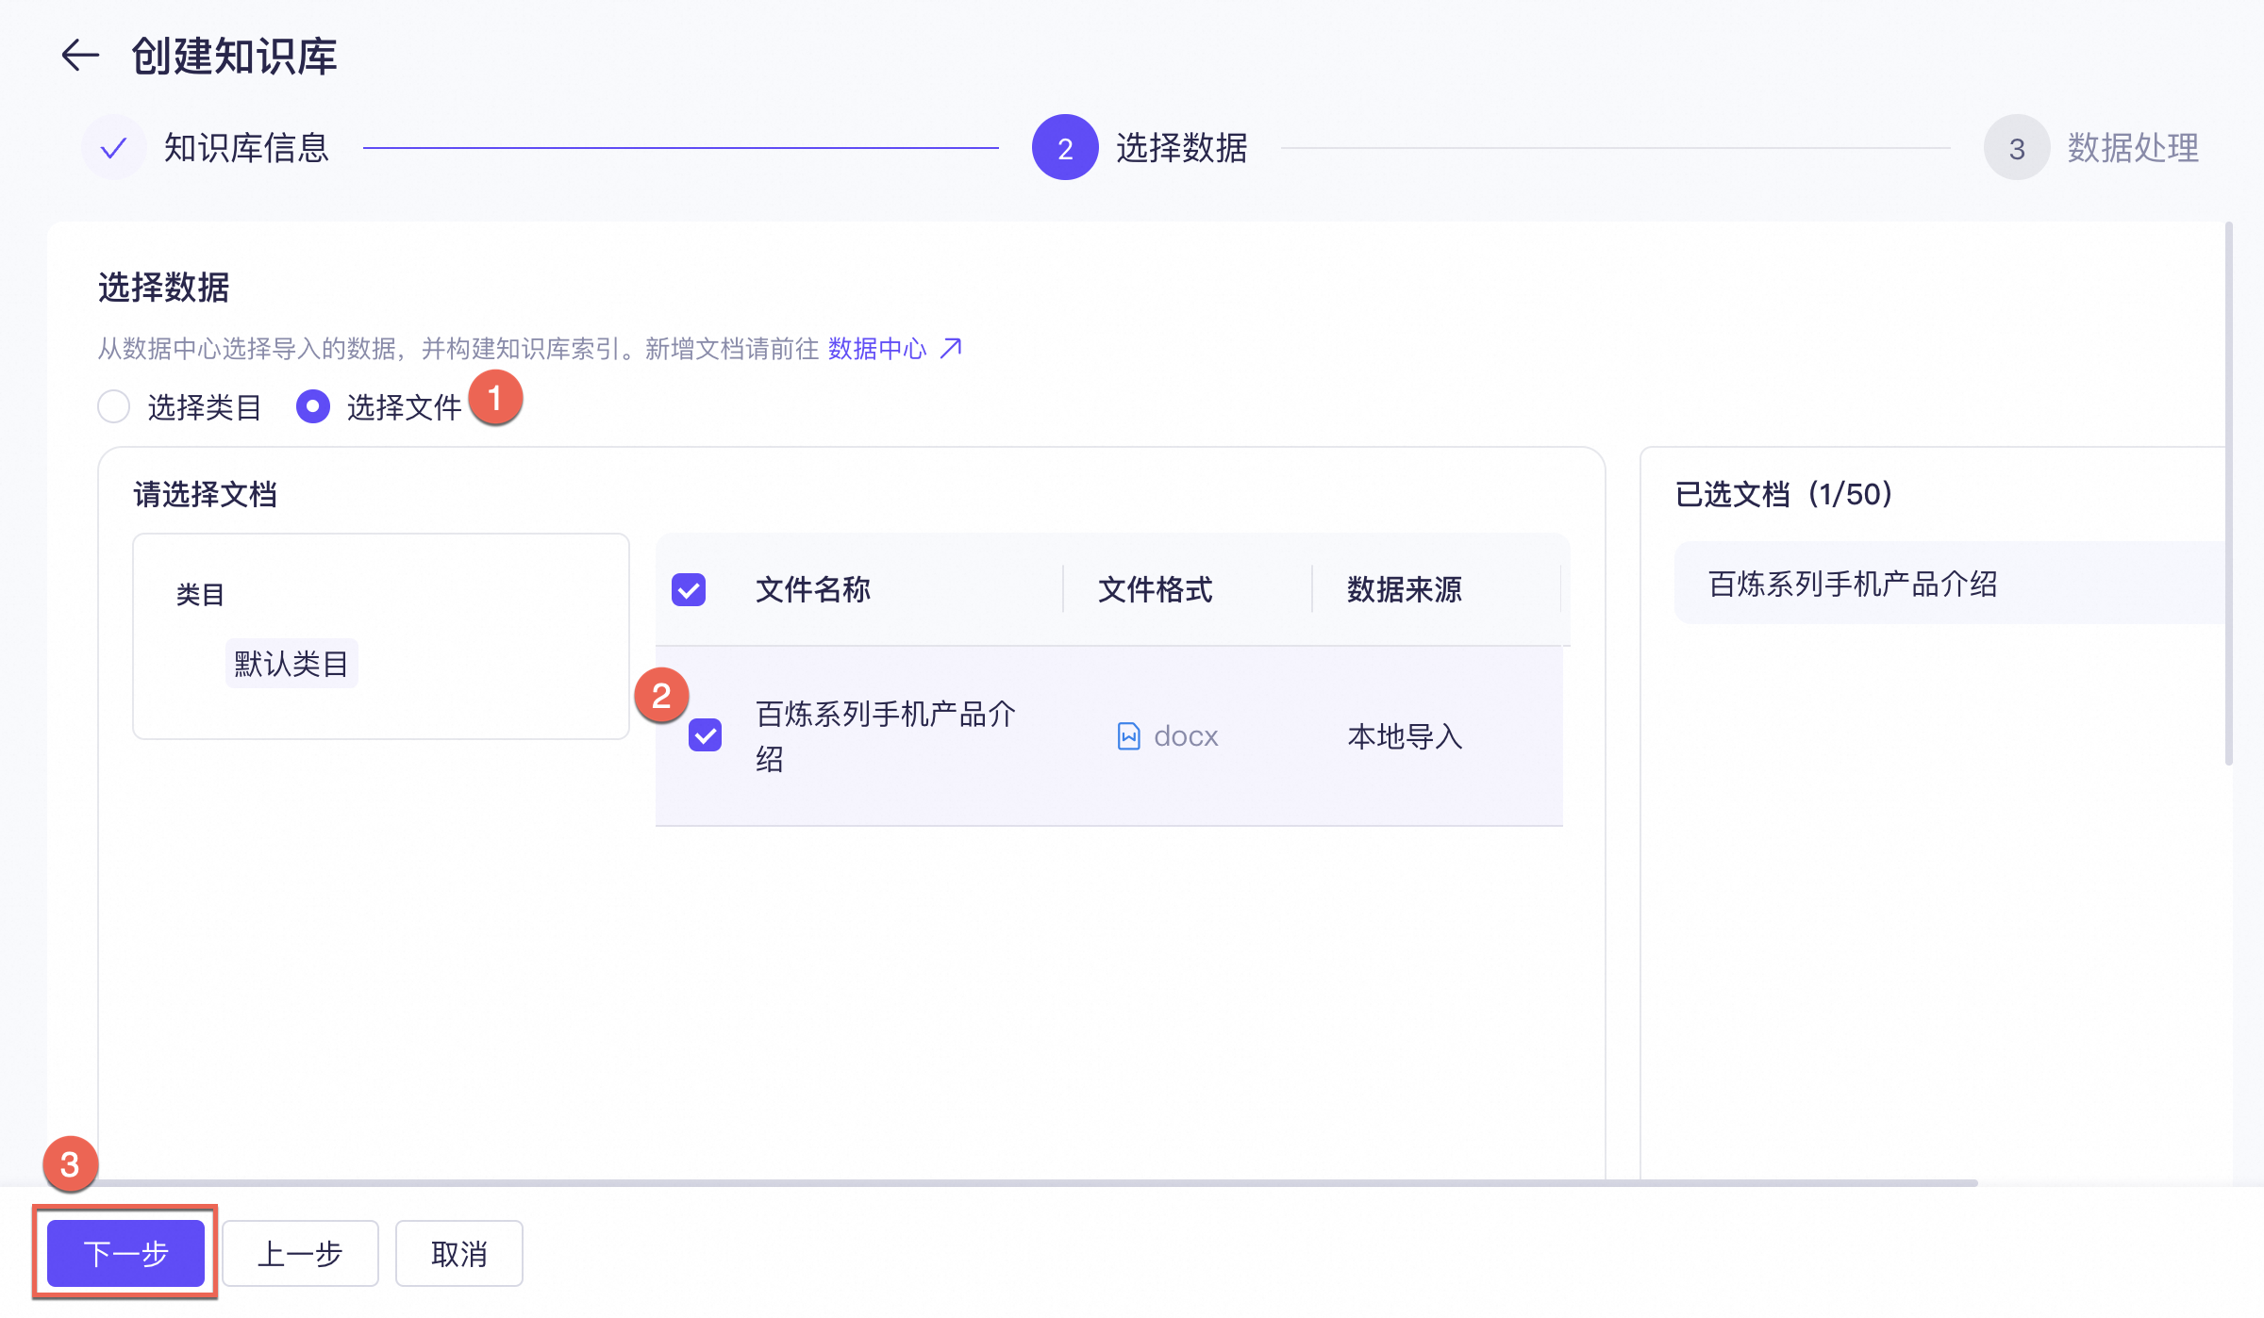Click the 类目 tree header
Screen dimensions: 2264x1318
[200, 595]
